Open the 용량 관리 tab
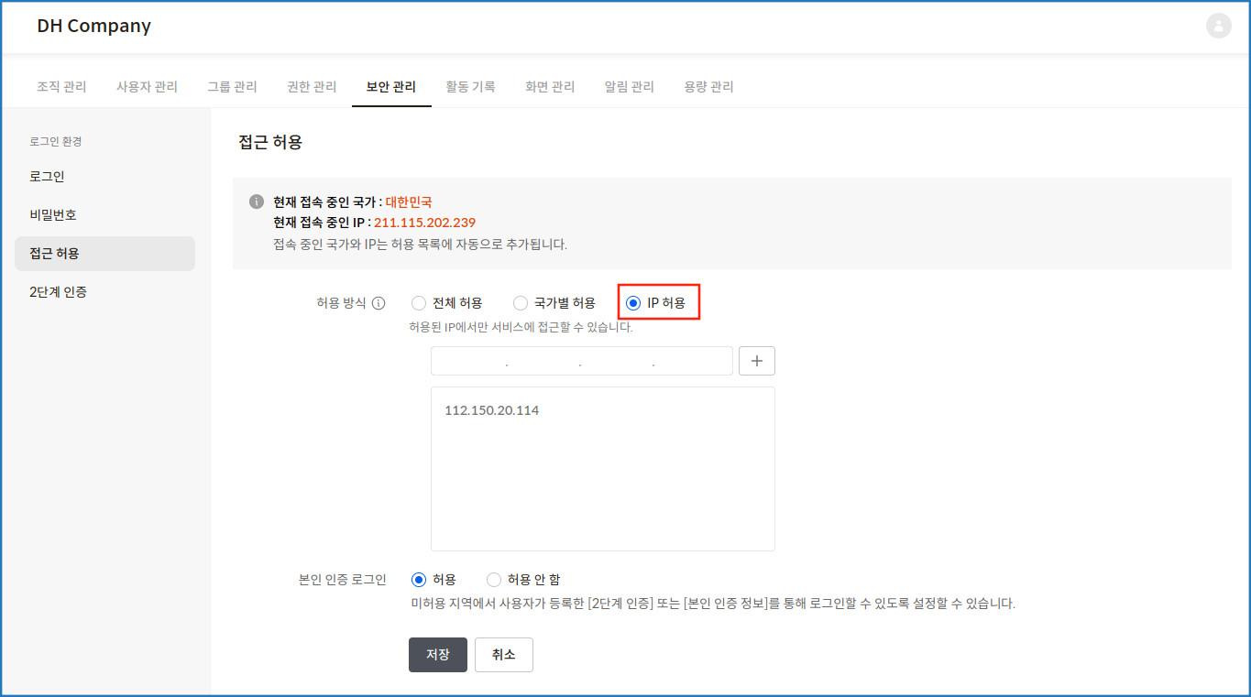Image resolution: width=1251 pixels, height=697 pixels. click(x=708, y=87)
